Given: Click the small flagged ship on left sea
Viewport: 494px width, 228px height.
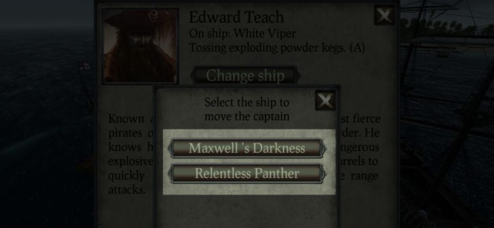Looking at the screenshot, I should pyautogui.click(x=84, y=67).
